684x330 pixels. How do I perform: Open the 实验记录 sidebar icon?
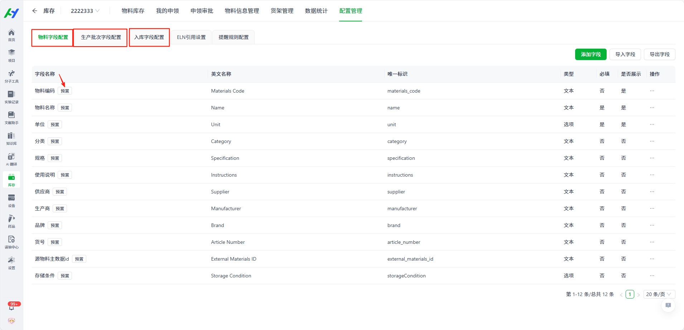pos(11,97)
